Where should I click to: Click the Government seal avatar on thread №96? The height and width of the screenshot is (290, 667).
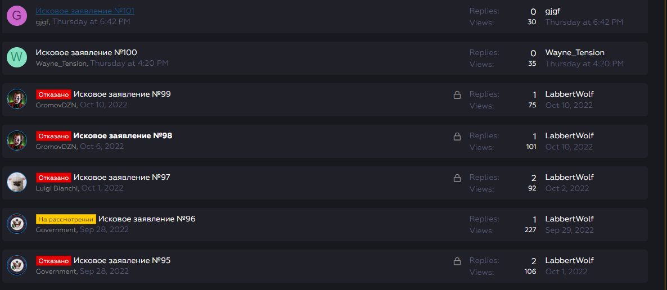coord(17,224)
